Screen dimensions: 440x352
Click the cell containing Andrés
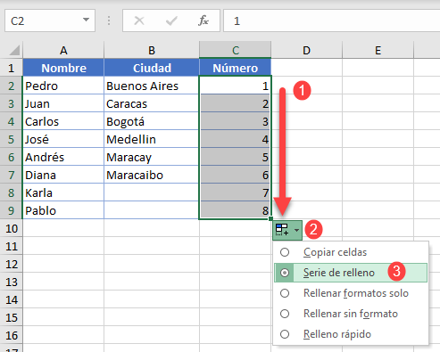(x=63, y=157)
